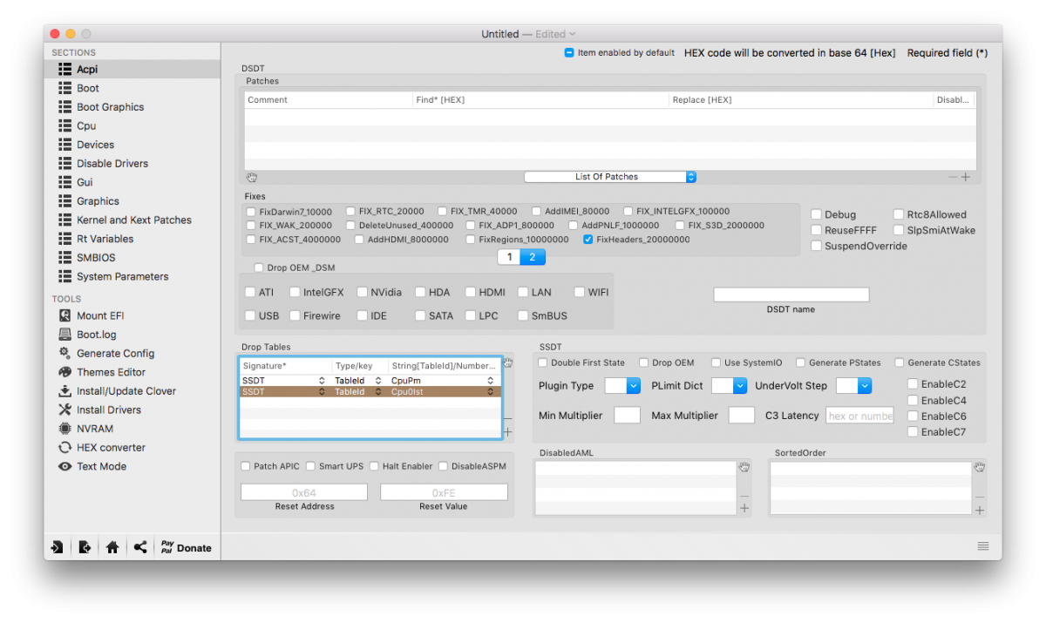Expand the Plugin Type dropdown

pos(622,385)
